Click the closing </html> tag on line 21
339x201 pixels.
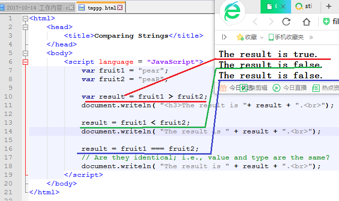(44, 192)
